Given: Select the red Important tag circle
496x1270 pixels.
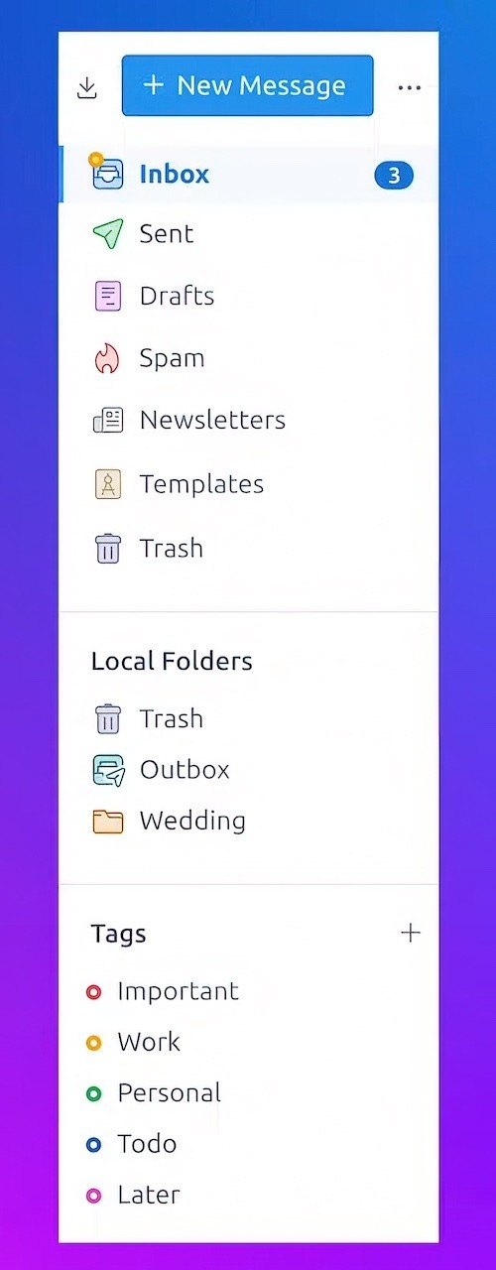Looking at the screenshot, I should click(94, 992).
